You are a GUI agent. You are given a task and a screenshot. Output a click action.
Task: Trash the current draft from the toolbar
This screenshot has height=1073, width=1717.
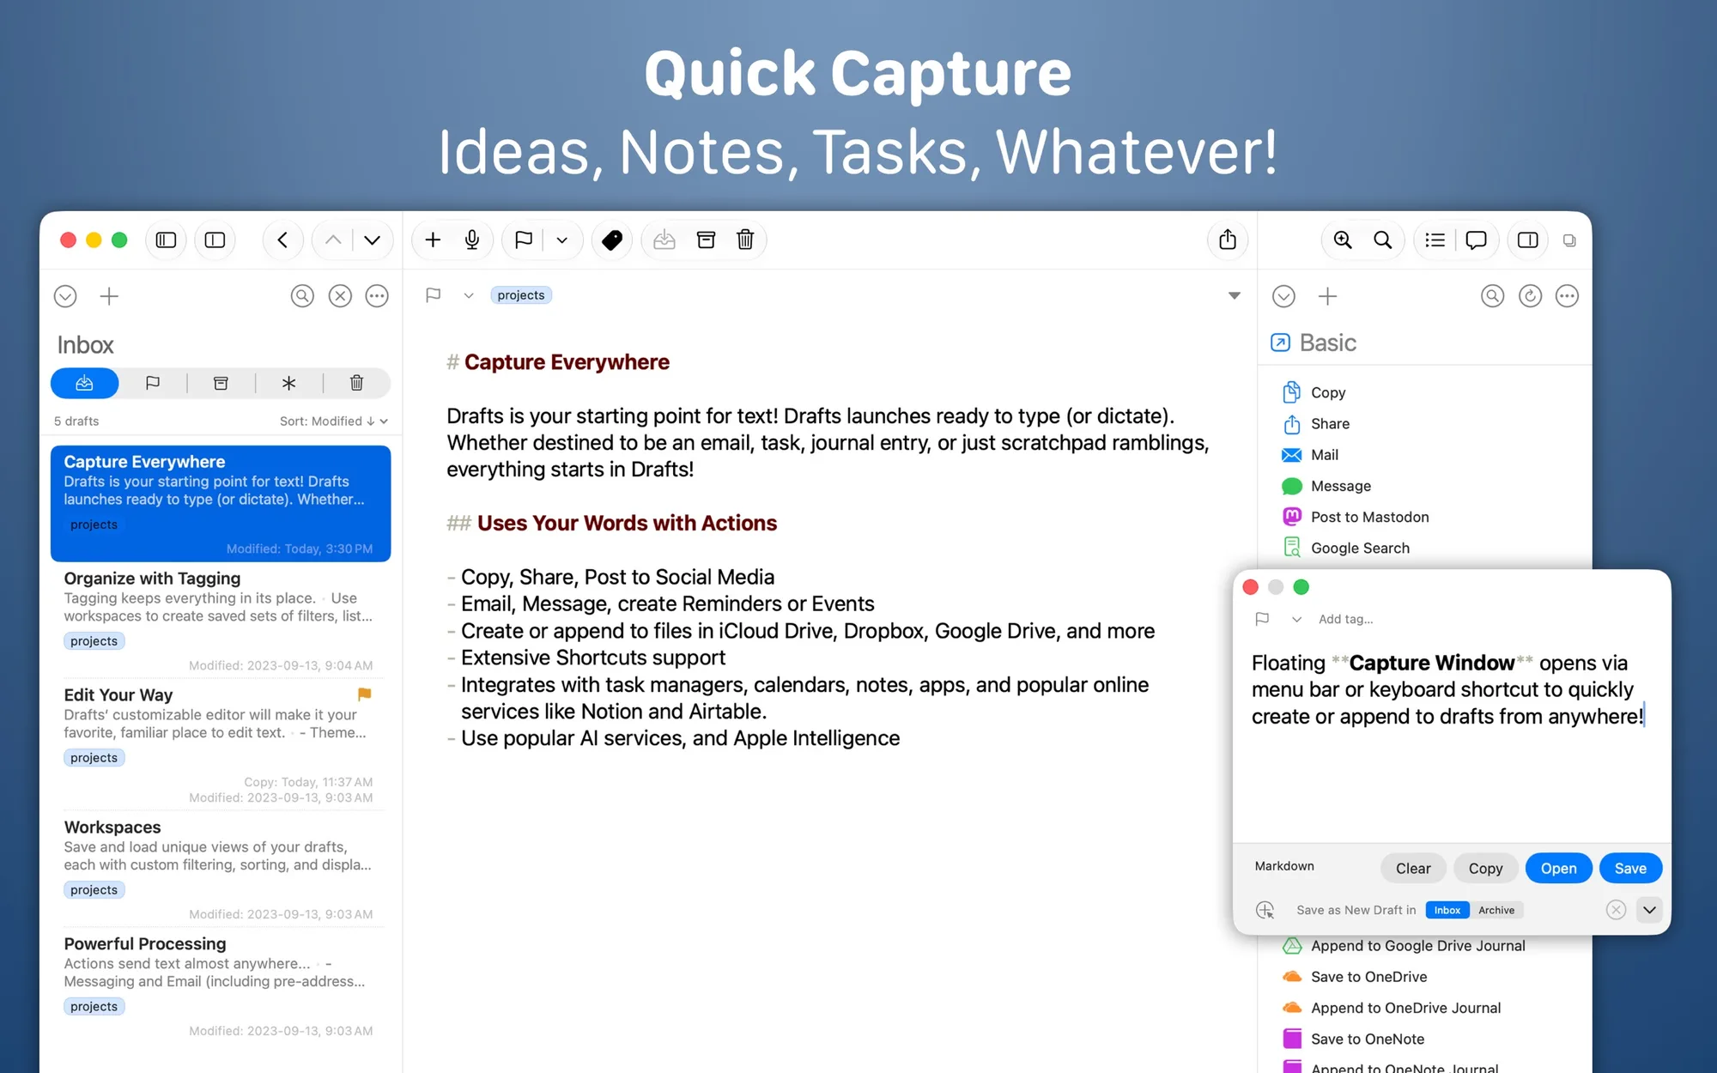point(745,240)
